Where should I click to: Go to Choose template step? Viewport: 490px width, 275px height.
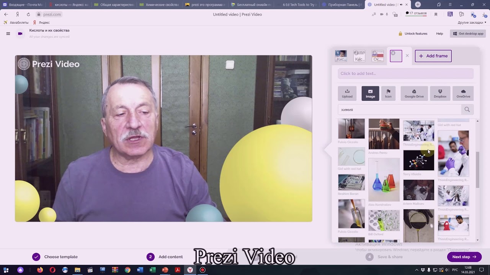[55, 257]
